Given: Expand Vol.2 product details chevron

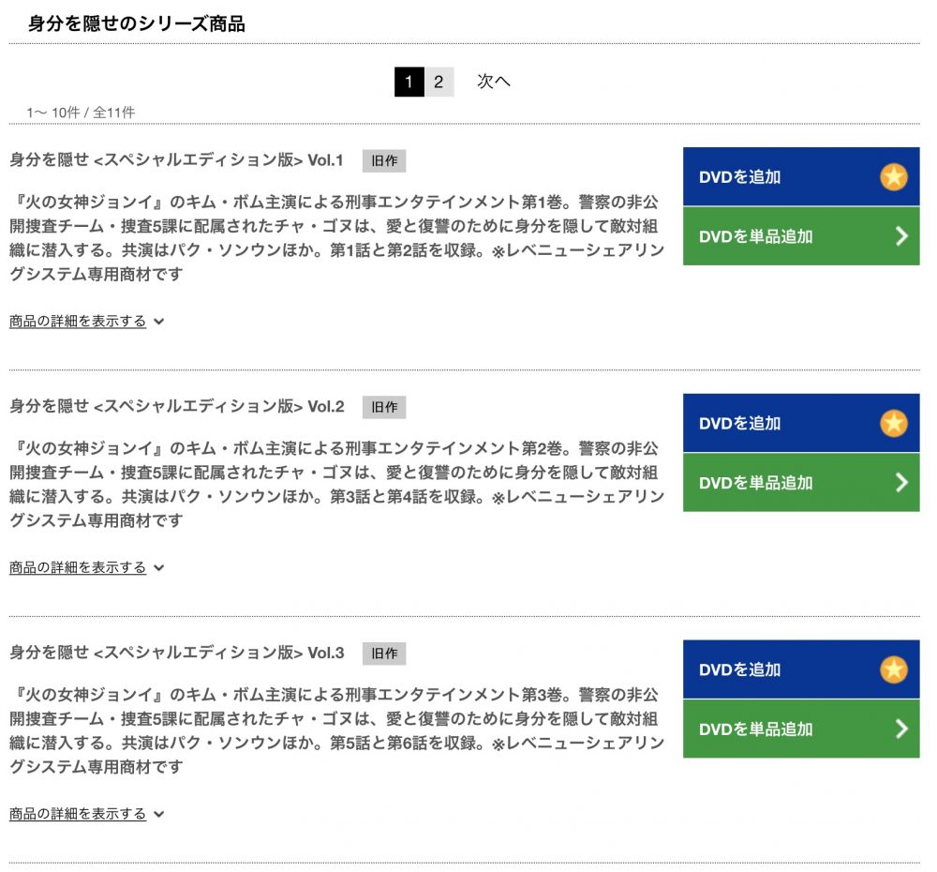Looking at the screenshot, I should click(x=158, y=568).
